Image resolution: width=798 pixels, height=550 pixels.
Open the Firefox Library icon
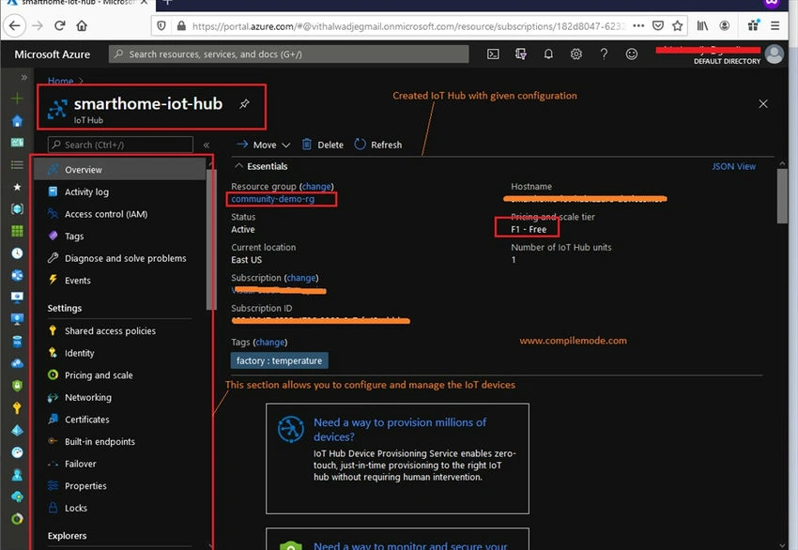click(x=702, y=25)
